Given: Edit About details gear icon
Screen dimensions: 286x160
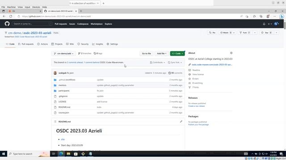Looking at the screenshot, I should tap(231, 53).
